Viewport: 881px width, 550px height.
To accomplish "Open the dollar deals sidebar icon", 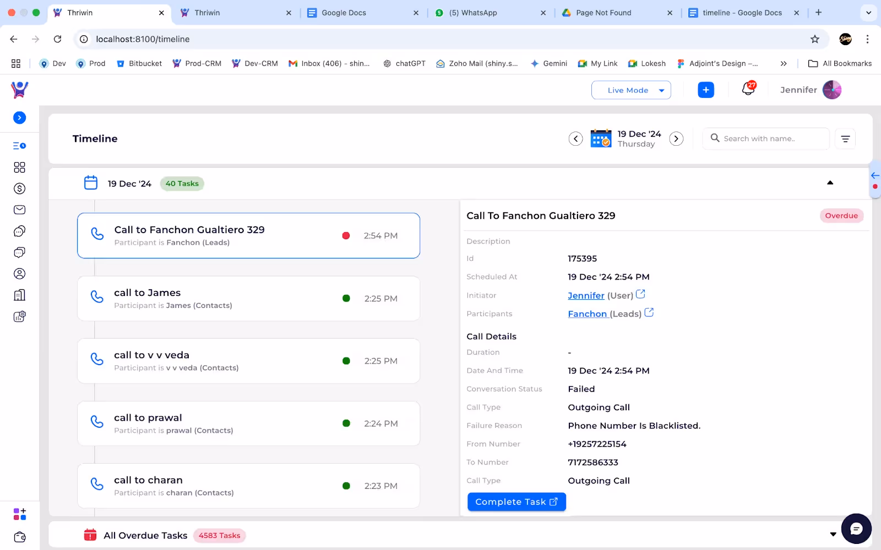I will click(19, 189).
